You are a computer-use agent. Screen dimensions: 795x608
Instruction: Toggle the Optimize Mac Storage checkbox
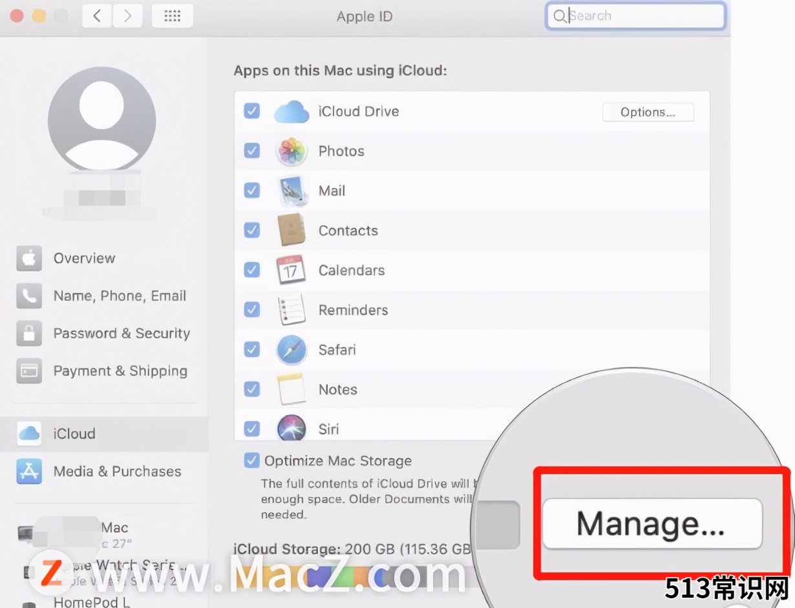251,461
